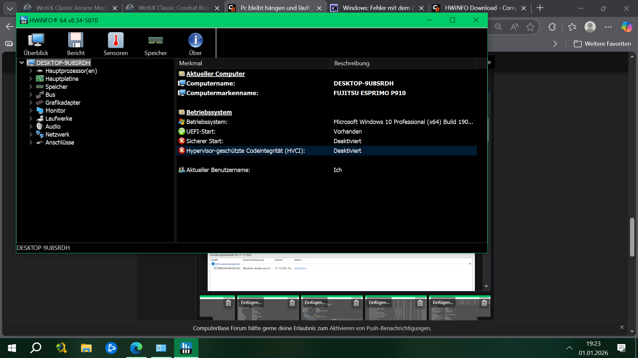Expand the Netzwerk tree node

(x=31, y=135)
